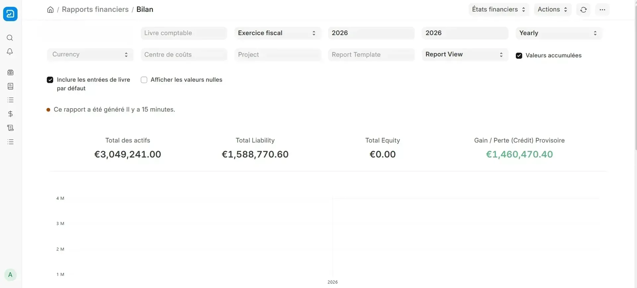Viewport: 637px width, 288px height.
Task: Go to Rapports financiers breadcrumb link
Action: coord(95,10)
